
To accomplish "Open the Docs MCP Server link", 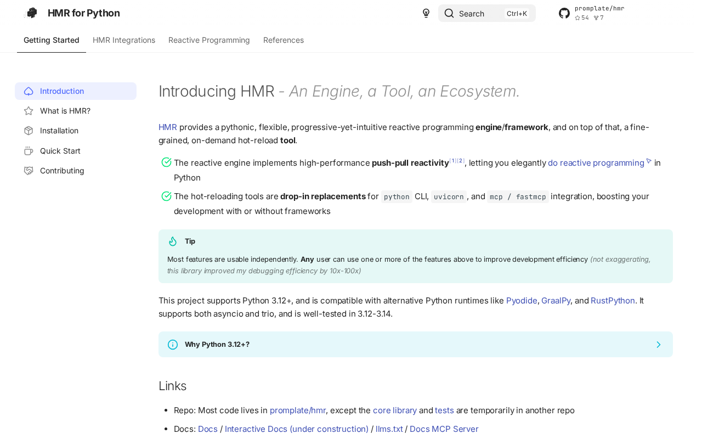I will coord(444,429).
